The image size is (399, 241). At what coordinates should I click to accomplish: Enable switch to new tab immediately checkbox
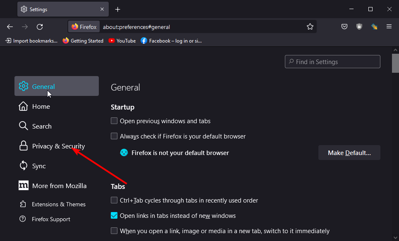tap(114, 231)
